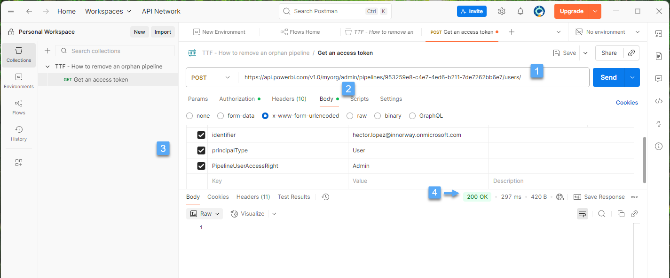This screenshot has height=278, width=670.
Task: Open user avatar menu
Action: pos(539,11)
